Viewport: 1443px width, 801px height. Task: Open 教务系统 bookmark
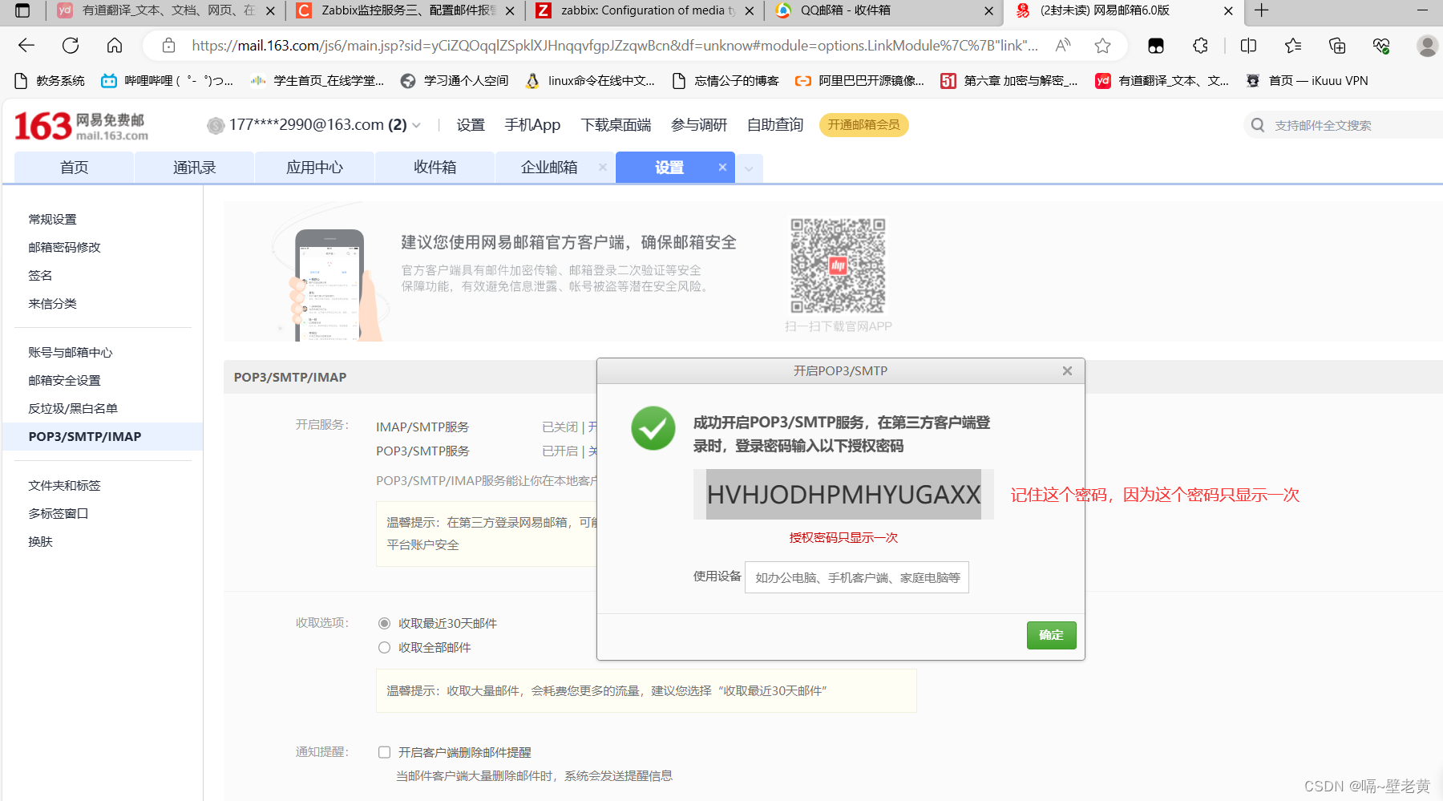click(50, 80)
